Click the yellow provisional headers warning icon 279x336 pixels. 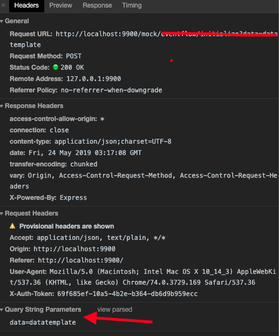point(12,226)
